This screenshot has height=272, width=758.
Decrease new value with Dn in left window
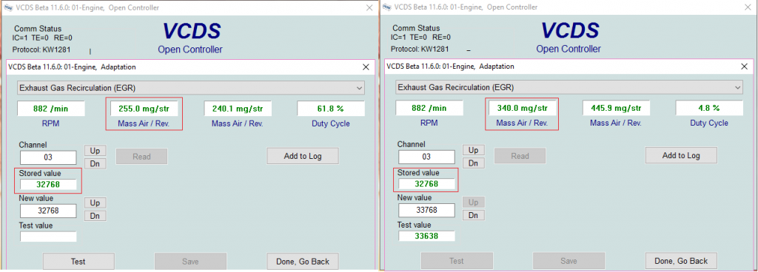point(95,216)
